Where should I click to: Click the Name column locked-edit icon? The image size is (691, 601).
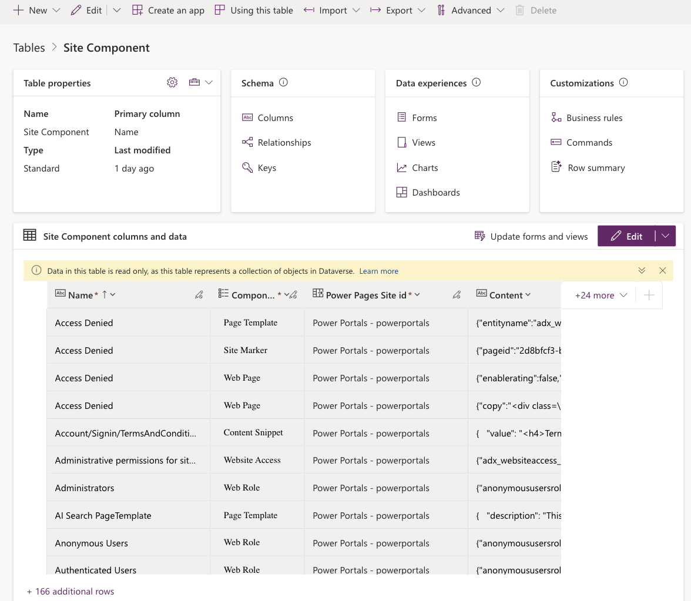click(x=199, y=295)
